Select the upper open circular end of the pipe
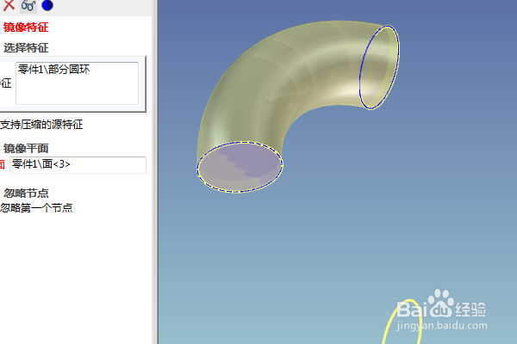Image resolution: width=517 pixels, height=344 pixels. [379, 67]
